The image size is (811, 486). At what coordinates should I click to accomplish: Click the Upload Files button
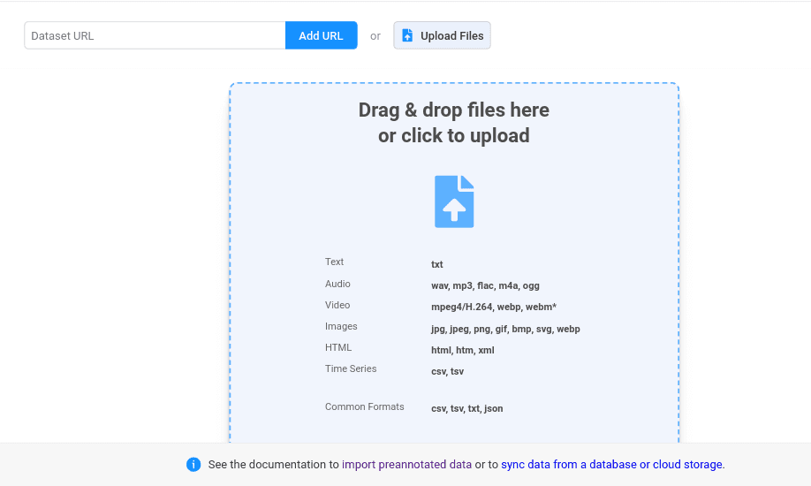[x=442, y=36]
